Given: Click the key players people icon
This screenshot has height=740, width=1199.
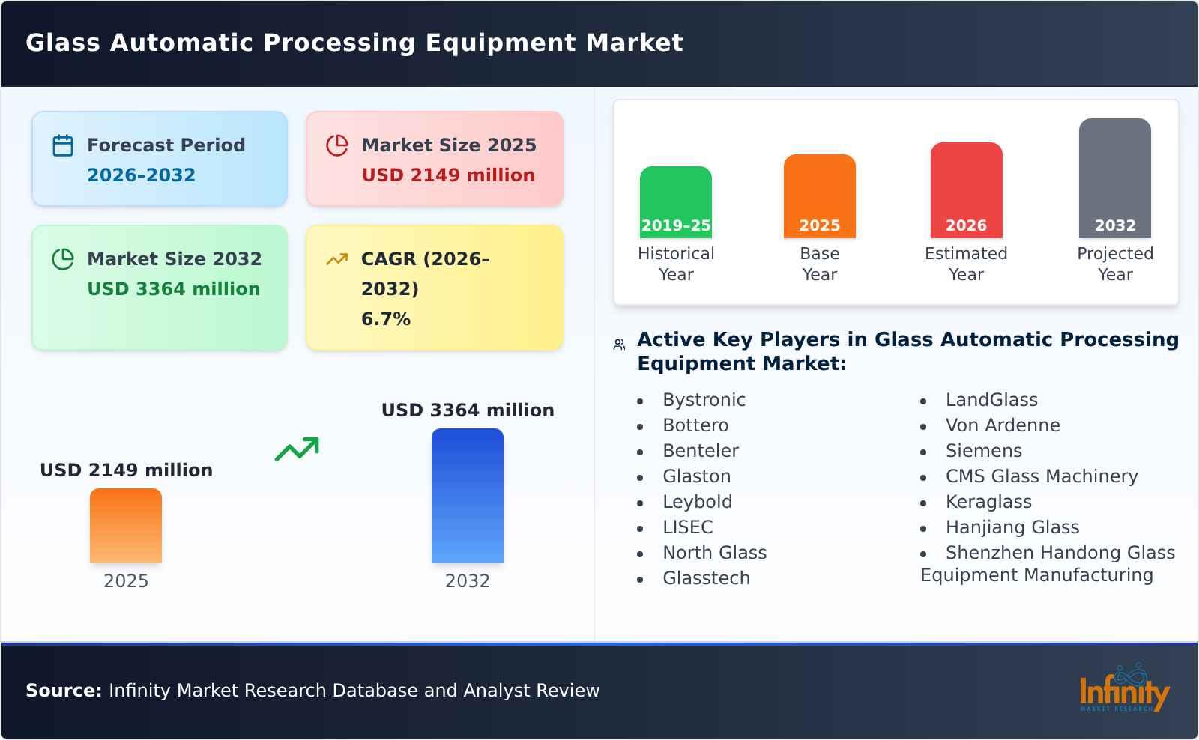Looking at the screenshot, I should (x=617, y=343).
